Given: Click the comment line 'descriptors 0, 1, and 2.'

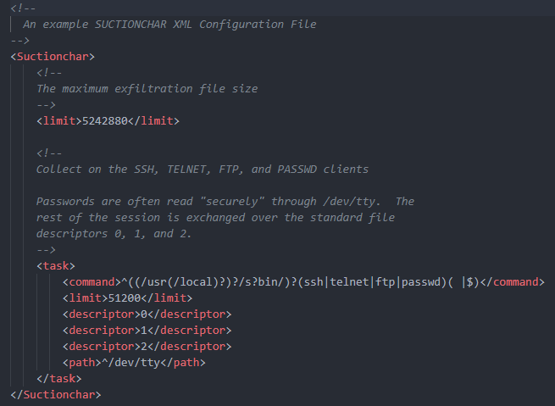Looking at the screenshot, I should pos(114,234).
